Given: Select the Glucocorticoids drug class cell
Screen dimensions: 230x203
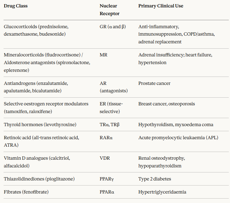Looking at the screenshot, I should coord(36,30).
